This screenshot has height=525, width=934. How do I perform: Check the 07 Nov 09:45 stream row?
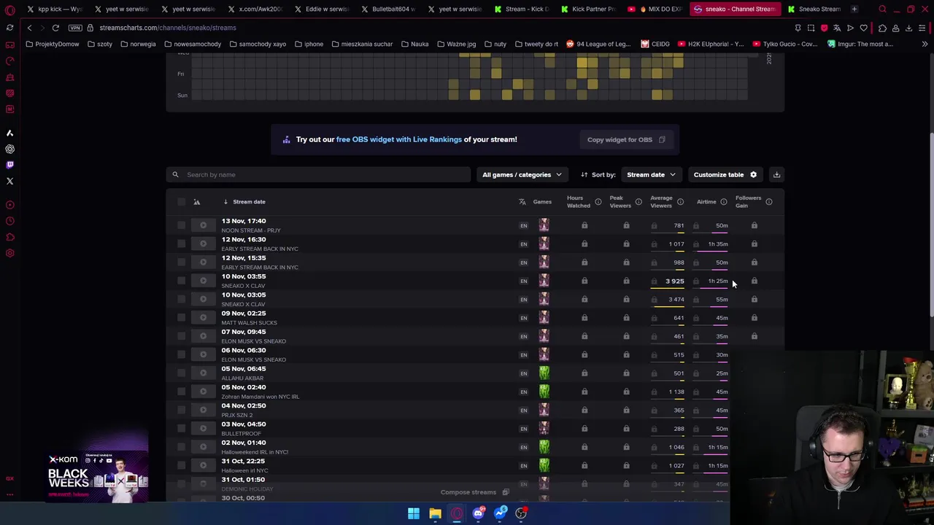181,336
